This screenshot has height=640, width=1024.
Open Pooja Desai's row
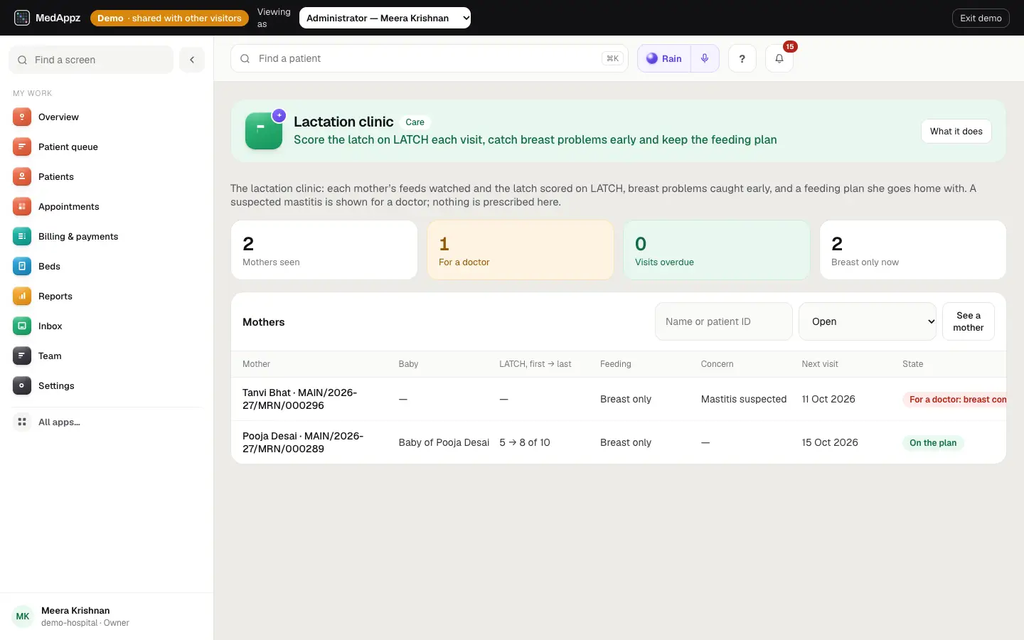[619, 442]
